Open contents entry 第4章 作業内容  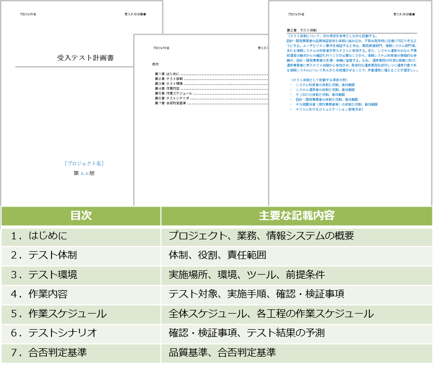point(211,89)
